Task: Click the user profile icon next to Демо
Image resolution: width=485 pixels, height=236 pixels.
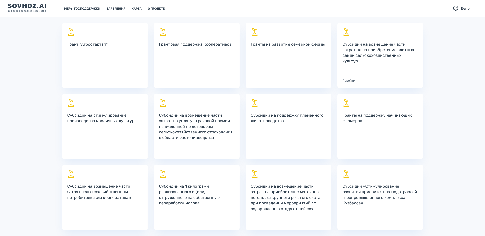Action: pyautogui.click(x=456, y=8)
